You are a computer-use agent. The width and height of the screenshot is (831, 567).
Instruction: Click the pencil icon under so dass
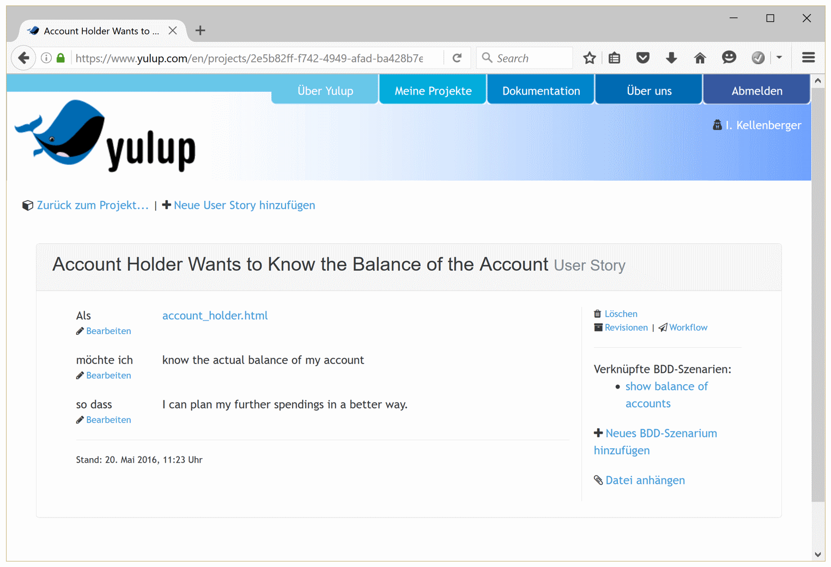(x=80, y=420)
